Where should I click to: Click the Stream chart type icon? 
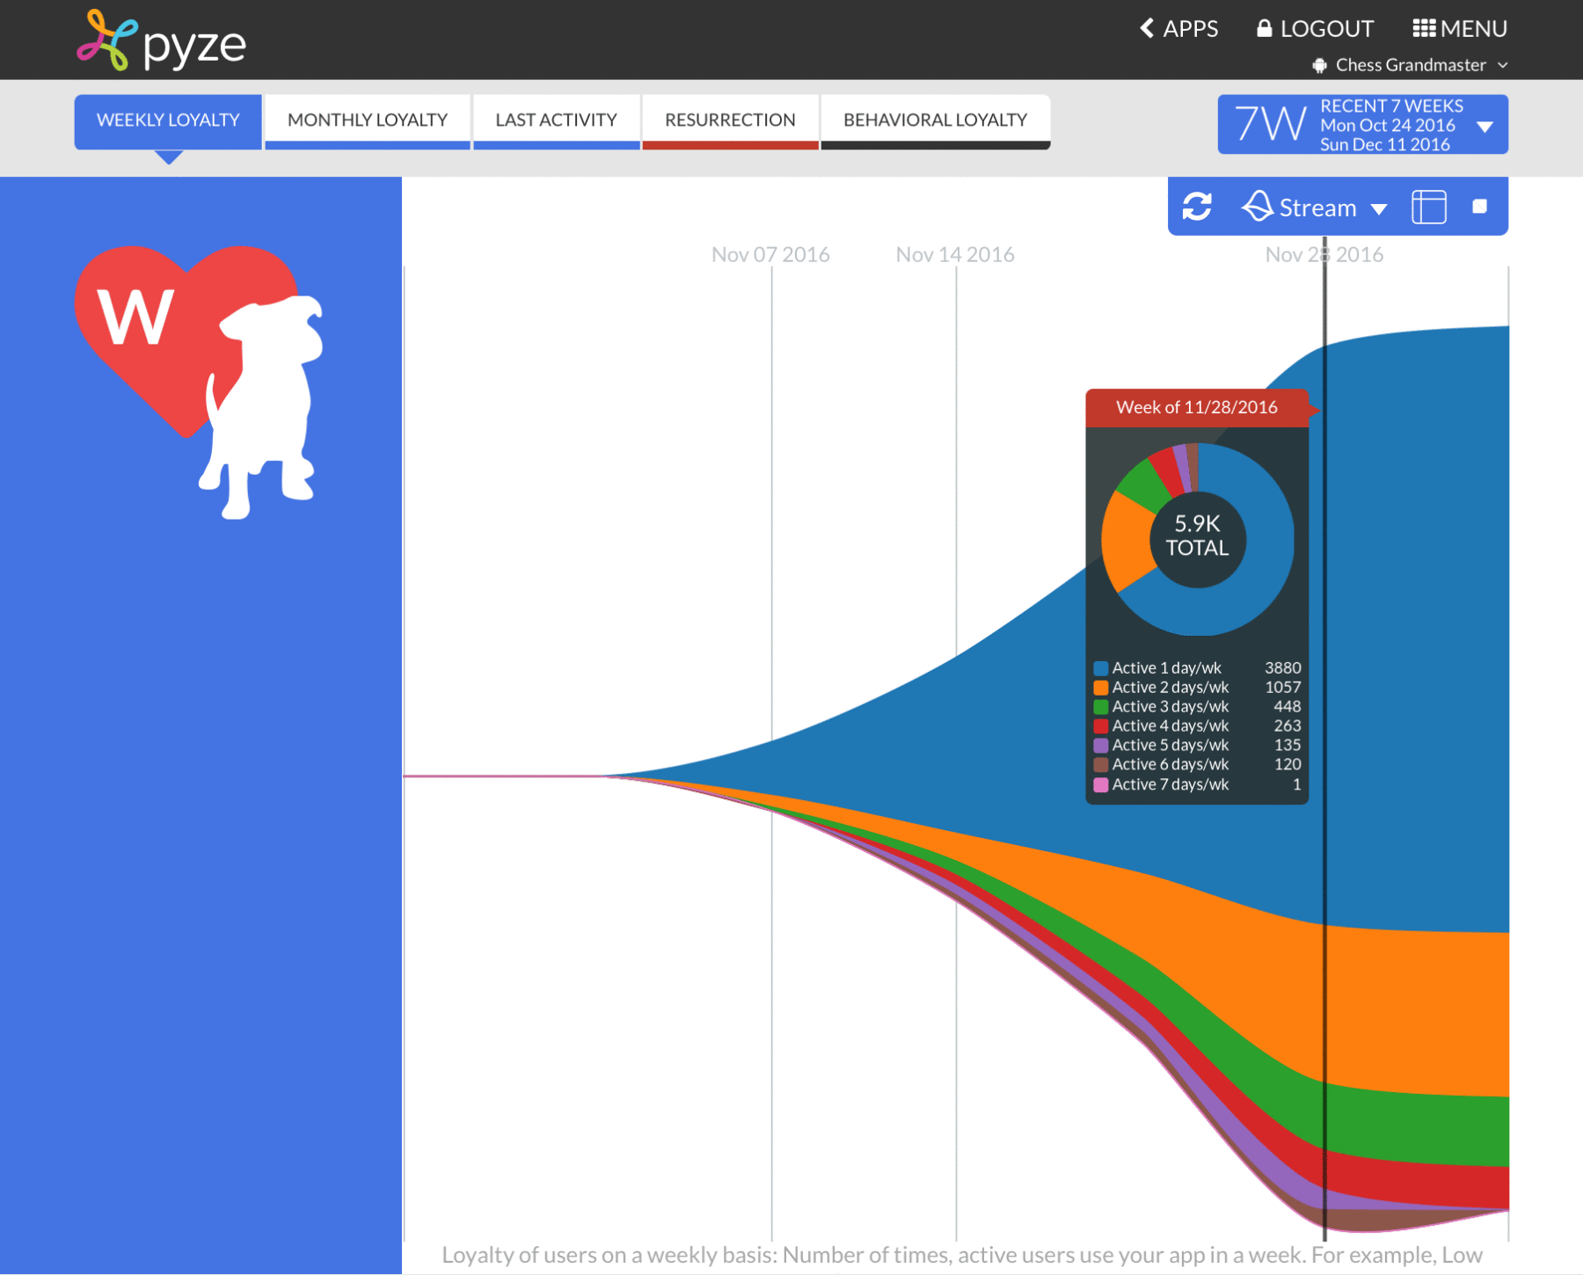[1257, 207]
